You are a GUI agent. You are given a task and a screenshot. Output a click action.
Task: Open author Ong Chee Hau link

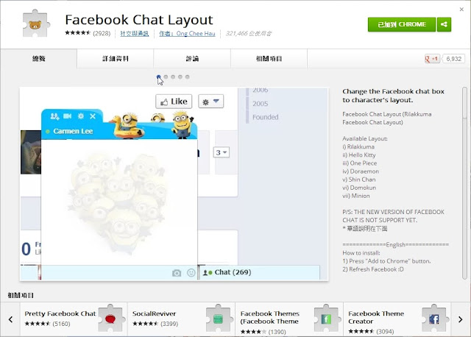(187, 34)
